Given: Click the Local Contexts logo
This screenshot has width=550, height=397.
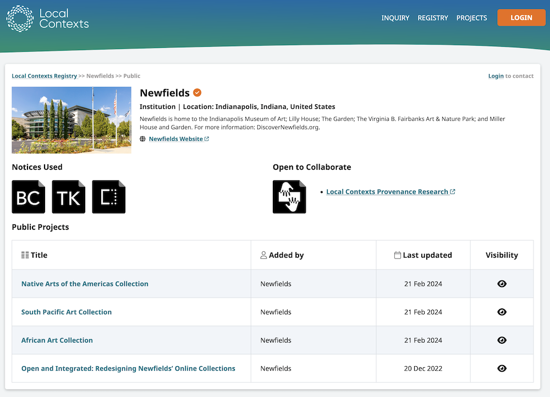Looking at the screenshot, I should pos(47,18).
